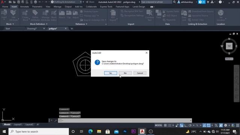The image size is (240, 135).
Task: Switch to the View ribbon tab
Action: tap(48, 7)
